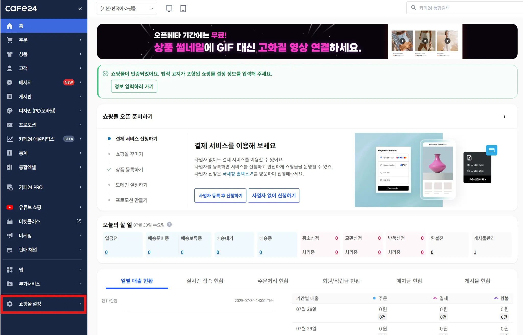
Task: Open the 국세청 홈택스 link
Action: 237,174
